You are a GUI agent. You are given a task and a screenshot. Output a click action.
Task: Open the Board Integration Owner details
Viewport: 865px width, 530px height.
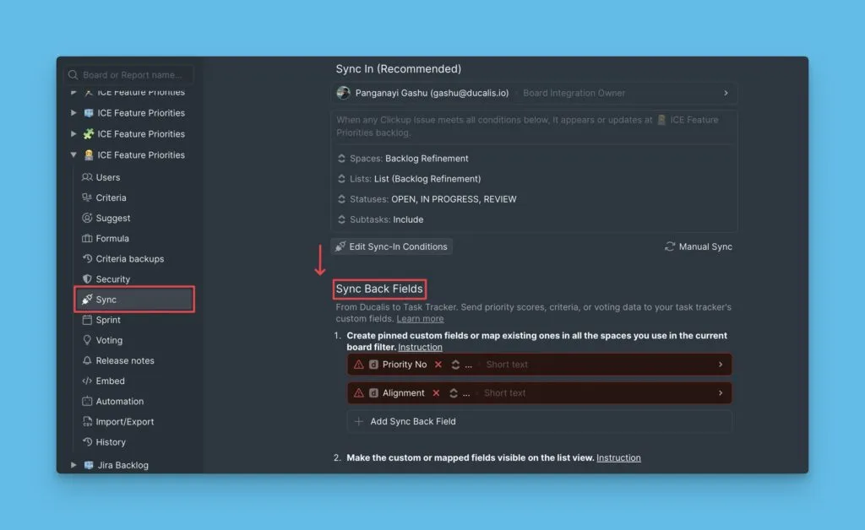(x=725, y=93)
